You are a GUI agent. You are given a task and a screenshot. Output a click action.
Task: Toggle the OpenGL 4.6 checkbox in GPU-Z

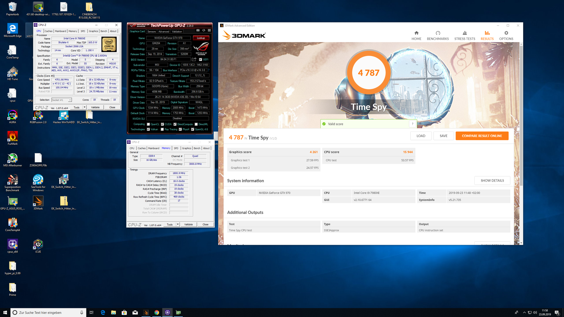[x=193, y=129]
